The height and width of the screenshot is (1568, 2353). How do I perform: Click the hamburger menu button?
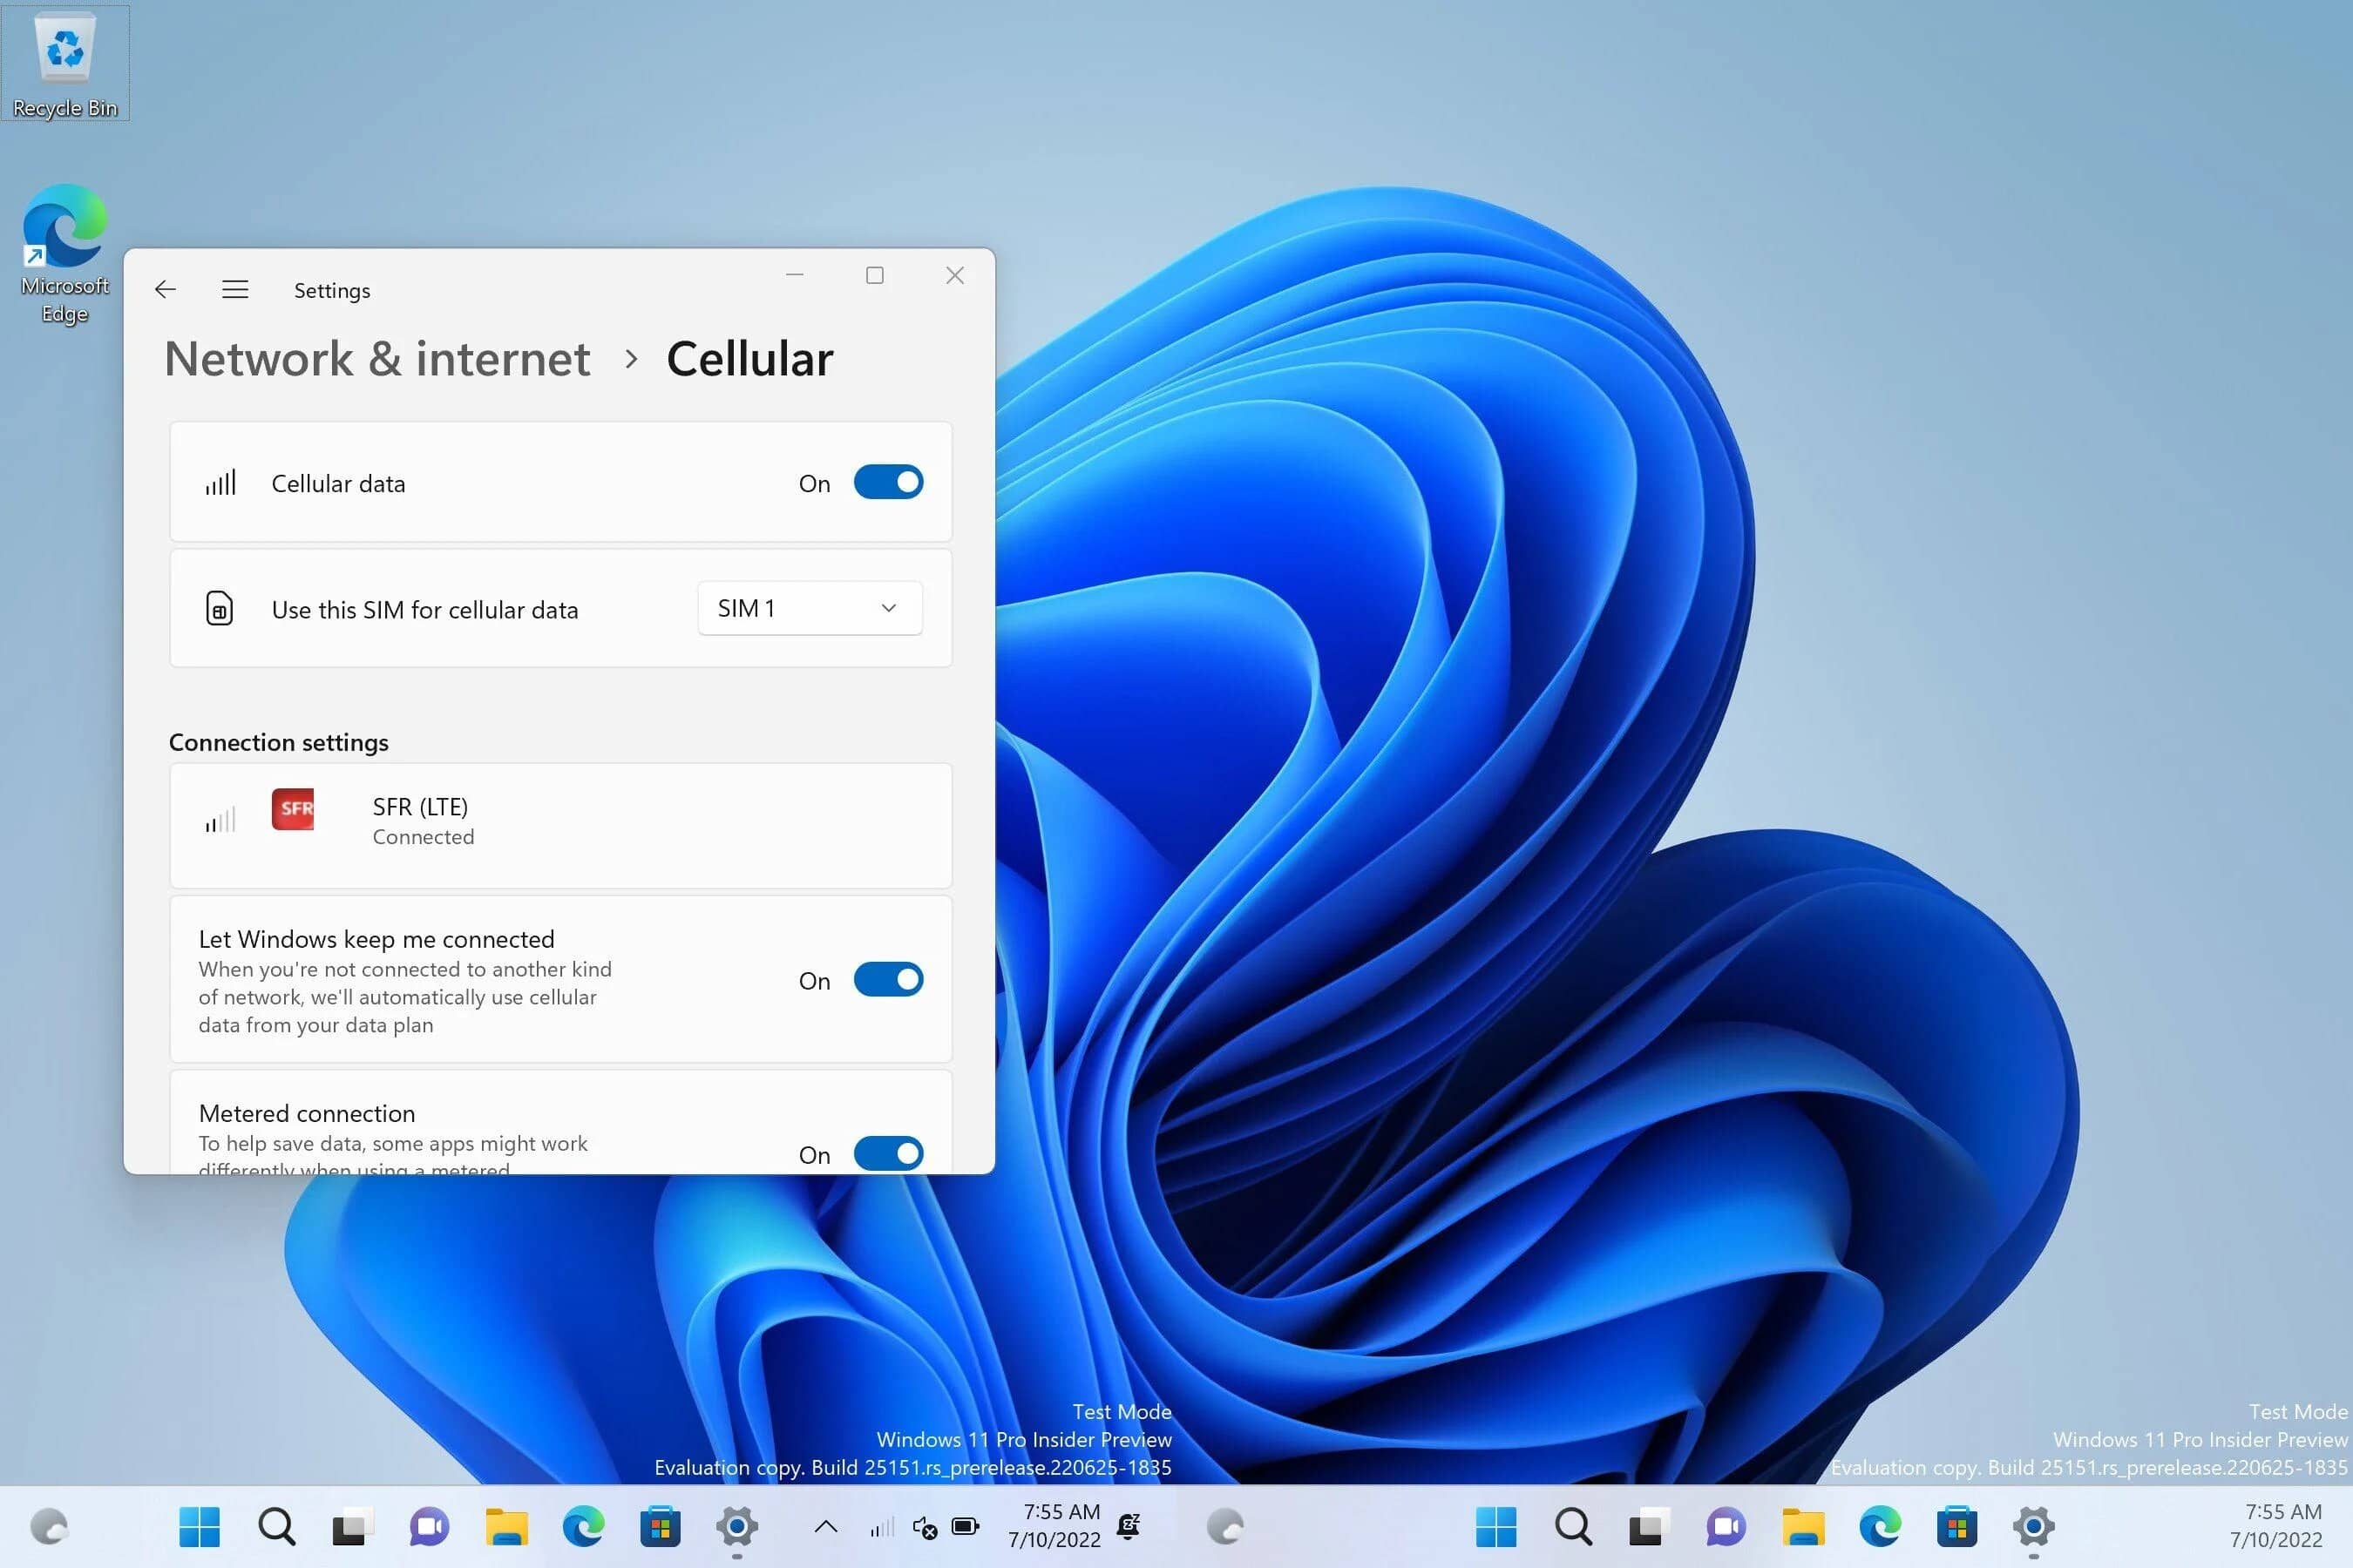[x=234, y=288]
